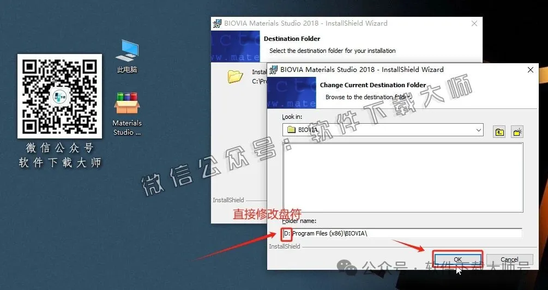Click the "Look in:" label

(x=292, y=117)
